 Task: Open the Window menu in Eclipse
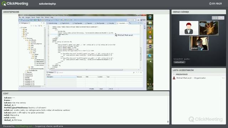[47, 17]
